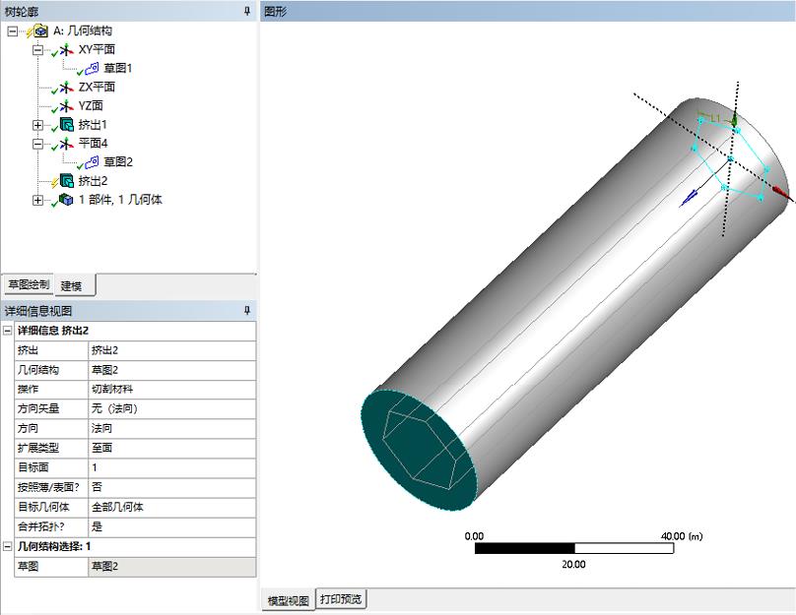Image resolution: width=796 pixels, height=615 pixels.
Task: Select the 草图2 sketch icon in tree
Action: click(x=93, y=162)
